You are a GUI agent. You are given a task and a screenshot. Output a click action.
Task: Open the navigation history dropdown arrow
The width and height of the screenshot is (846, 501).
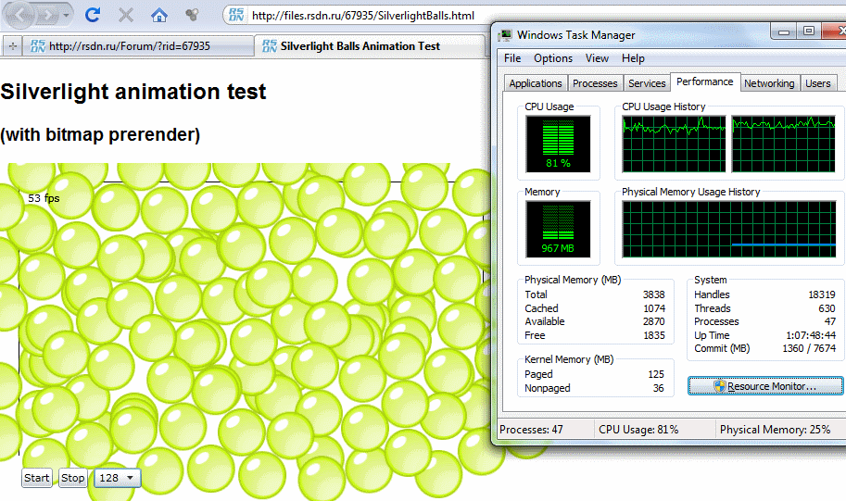(x=67, y=15)
